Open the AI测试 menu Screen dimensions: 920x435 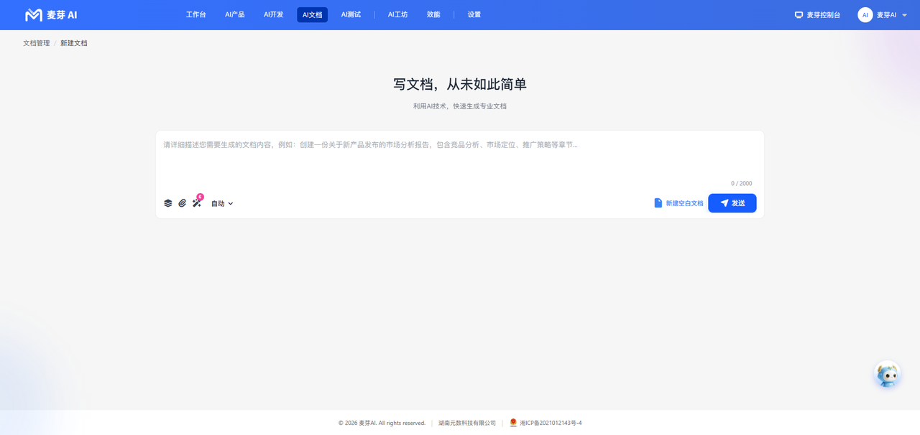[x=351, y=14]
